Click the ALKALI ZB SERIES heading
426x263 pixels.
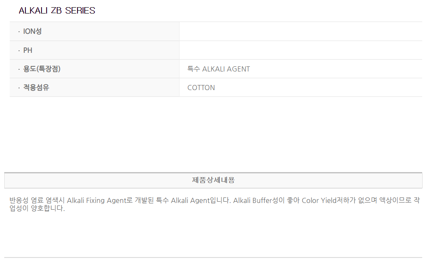coord(57,11)
